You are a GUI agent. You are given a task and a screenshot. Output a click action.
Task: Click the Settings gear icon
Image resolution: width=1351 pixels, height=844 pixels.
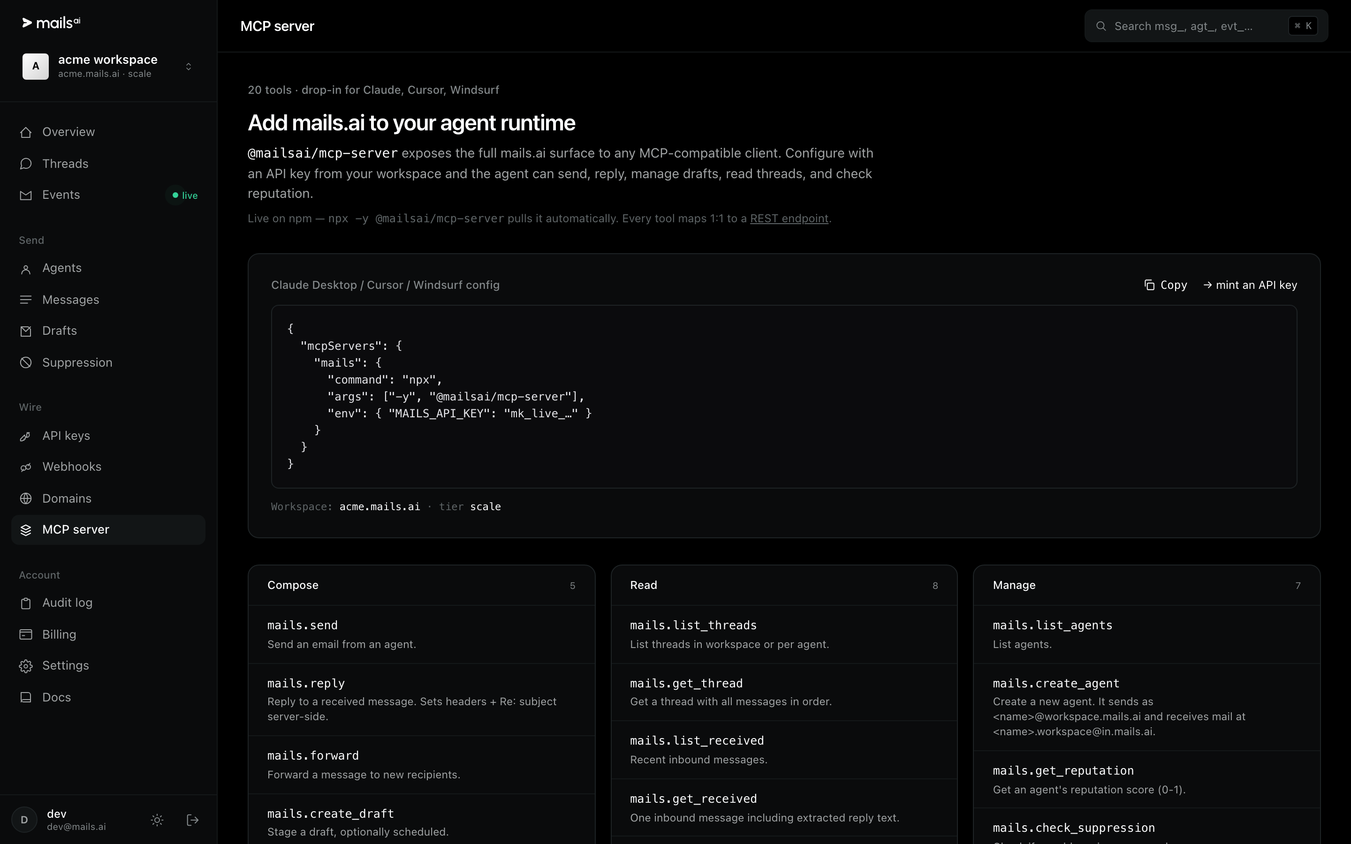click(x=26, y=666)
